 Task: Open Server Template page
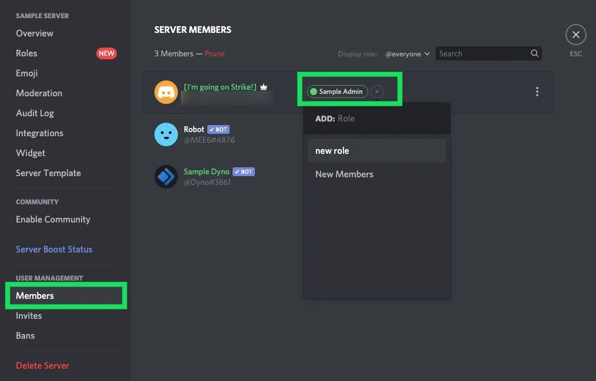48,173
